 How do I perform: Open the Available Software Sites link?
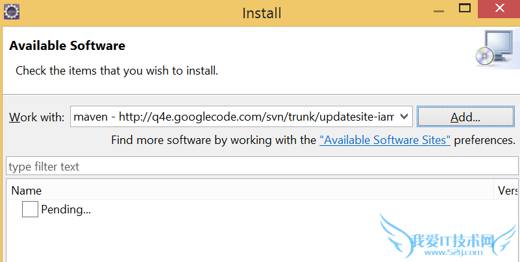(384, 140)
